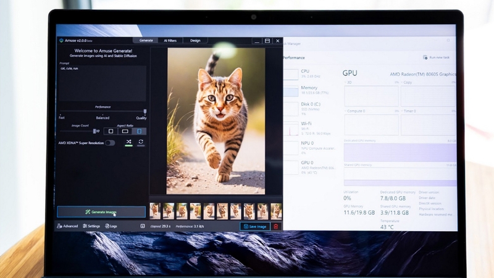
Task: Select Disk 0 (C:) in Task Manager
Action: coord(311,109)
